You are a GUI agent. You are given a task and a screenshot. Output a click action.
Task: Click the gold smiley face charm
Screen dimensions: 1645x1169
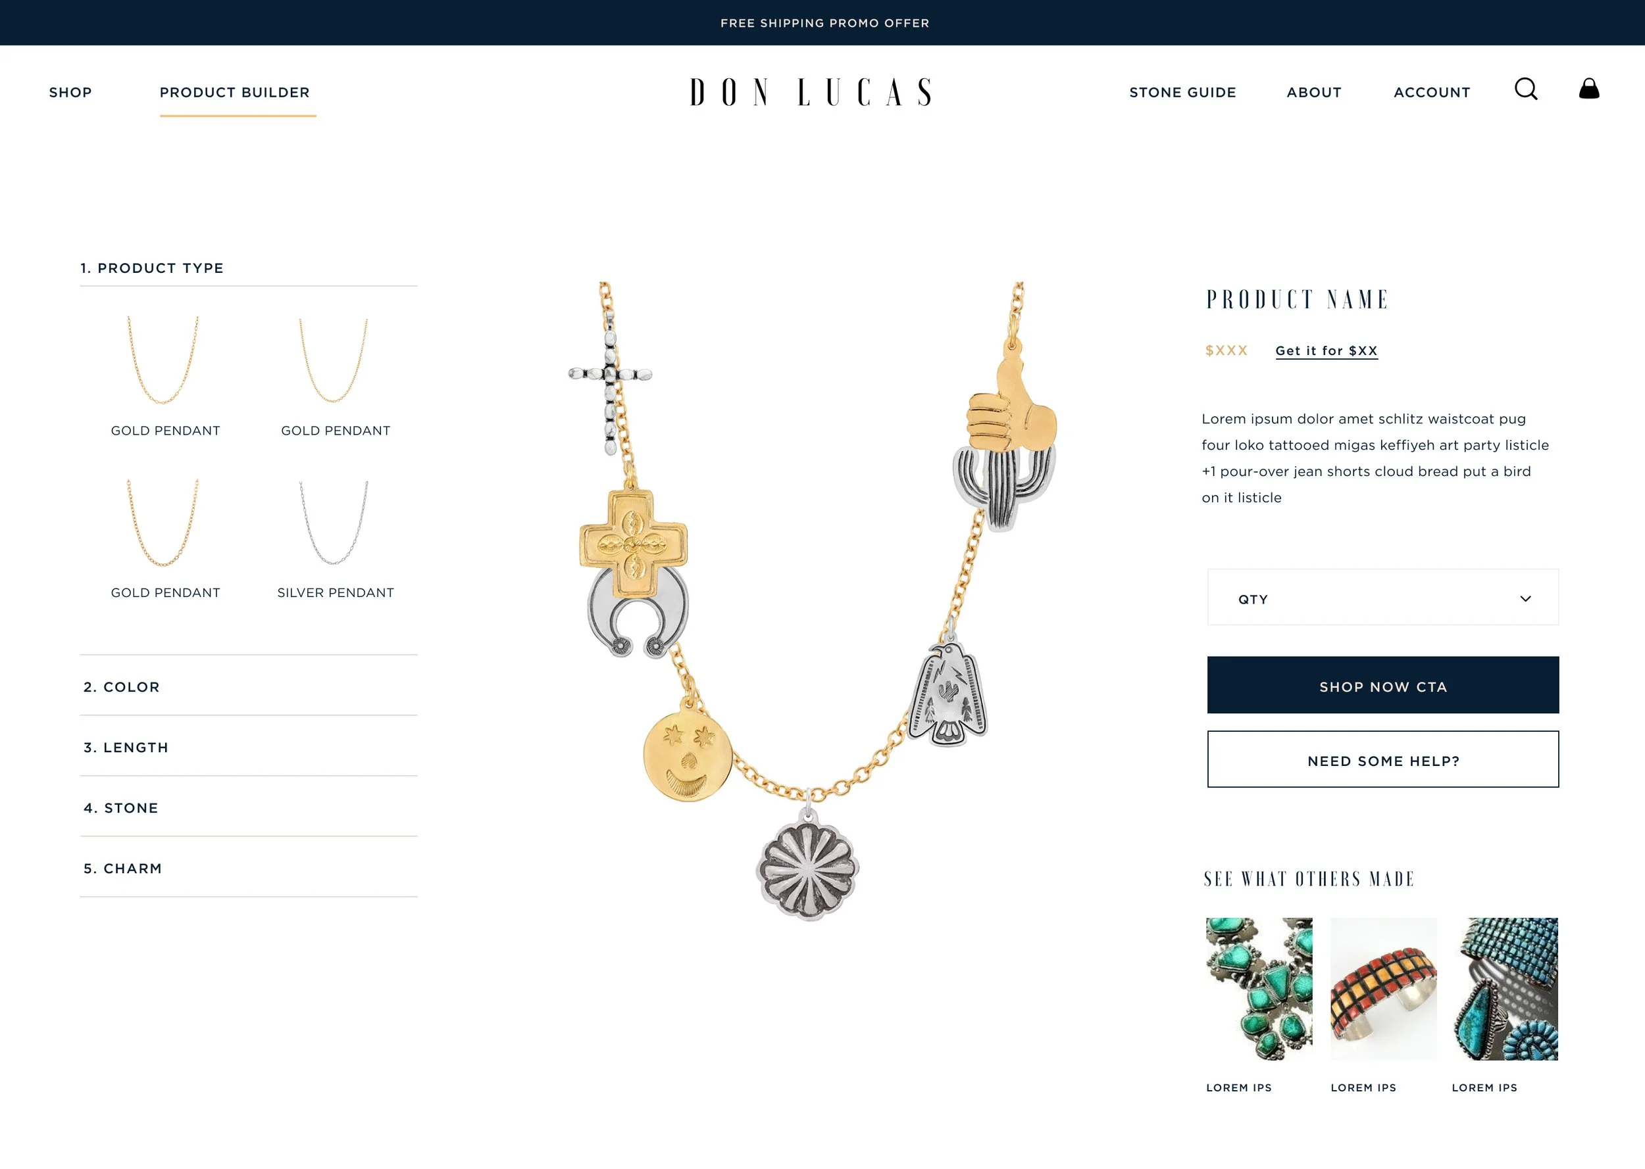tap(687, 753)
